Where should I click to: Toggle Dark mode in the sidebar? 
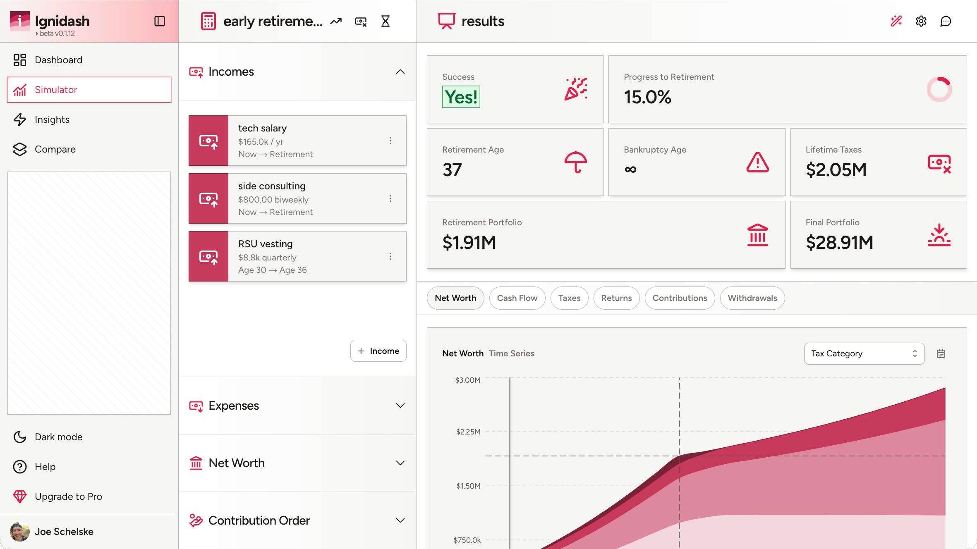point(58,437)
